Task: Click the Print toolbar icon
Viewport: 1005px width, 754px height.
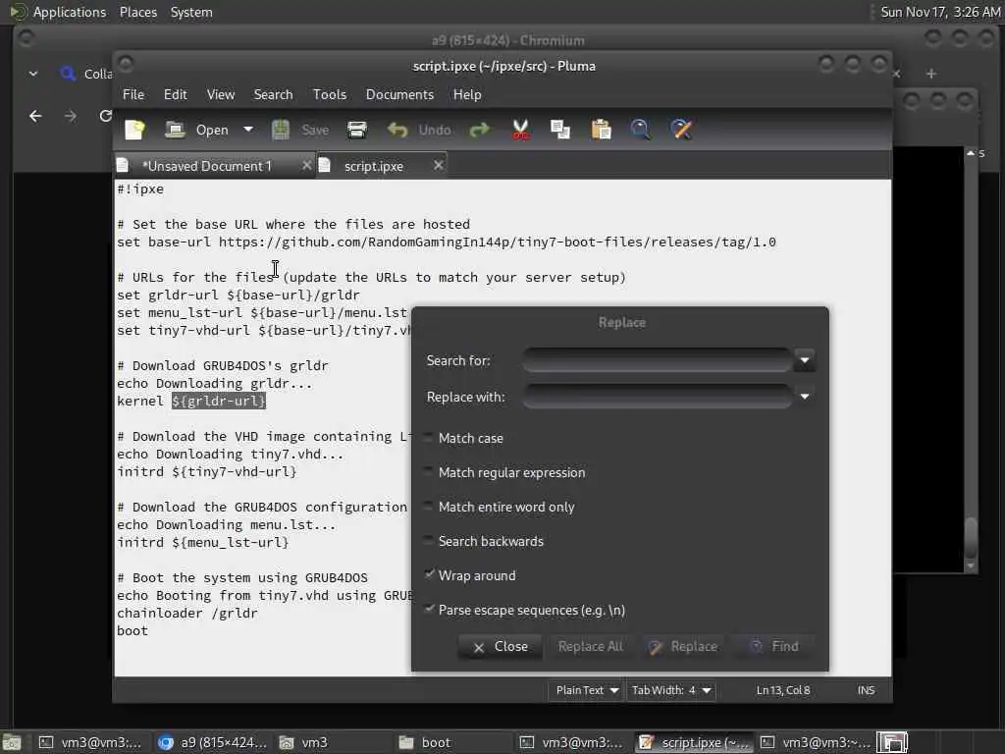Action: (357, 131)
